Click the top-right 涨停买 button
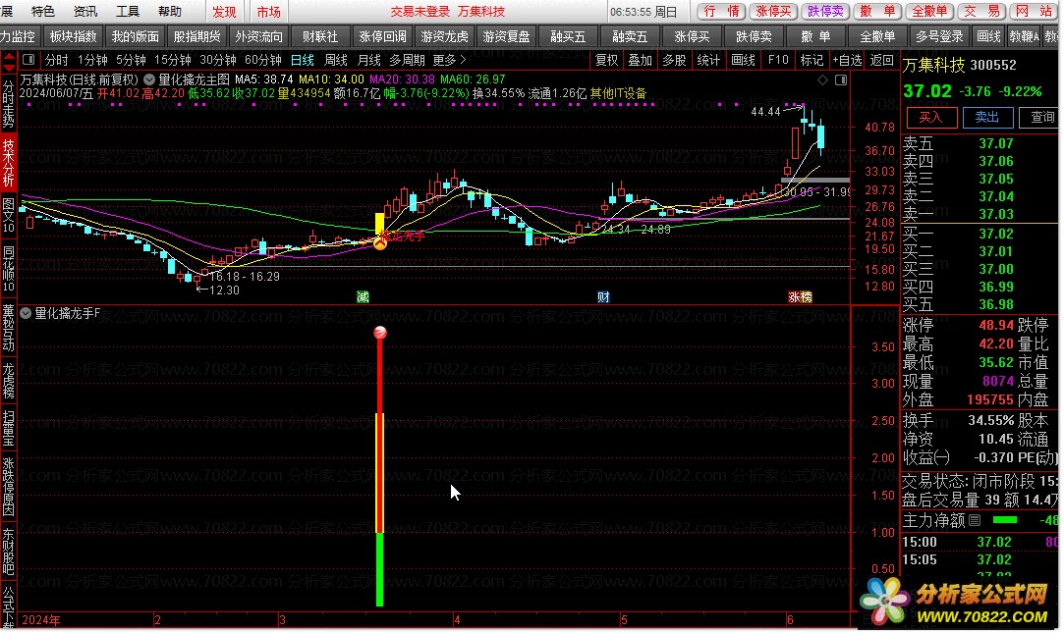1064x633 pixels. [773, 11]
